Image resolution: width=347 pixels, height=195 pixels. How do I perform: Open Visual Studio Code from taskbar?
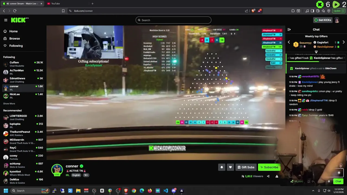[x=166, y=191]
